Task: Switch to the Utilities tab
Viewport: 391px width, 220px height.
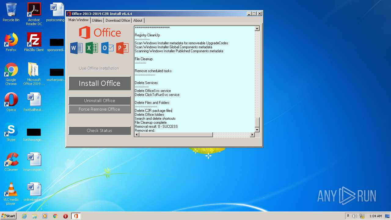Action: (97, 20)
